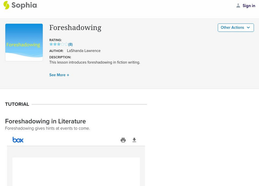Expand the See More + details

pos(59,75)
